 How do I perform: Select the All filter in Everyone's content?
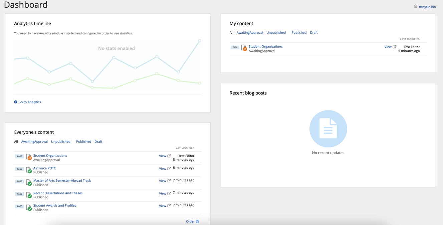16,142
